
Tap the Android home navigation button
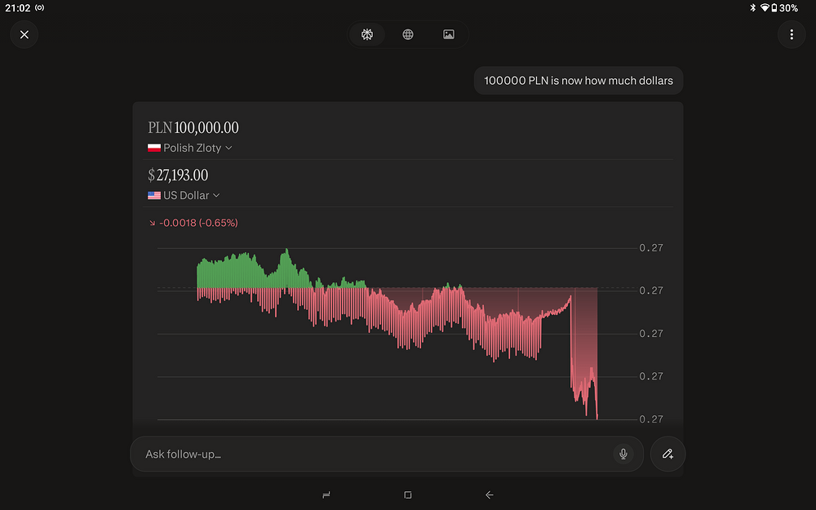[x=408, y=495]
